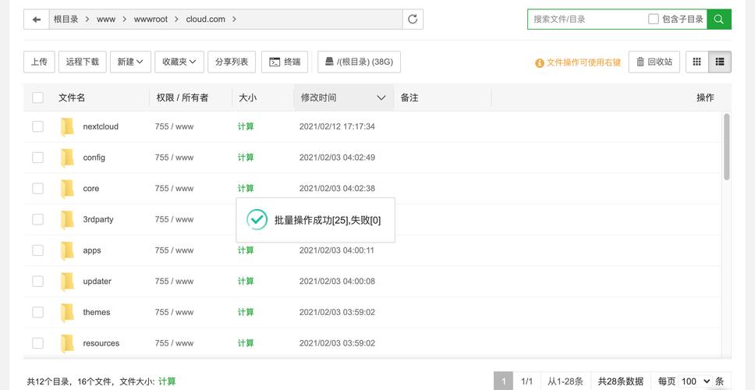Click wwwroot in the breadcrumb path
This screenshot has height=390, width=755.
(x=150, y=19)
